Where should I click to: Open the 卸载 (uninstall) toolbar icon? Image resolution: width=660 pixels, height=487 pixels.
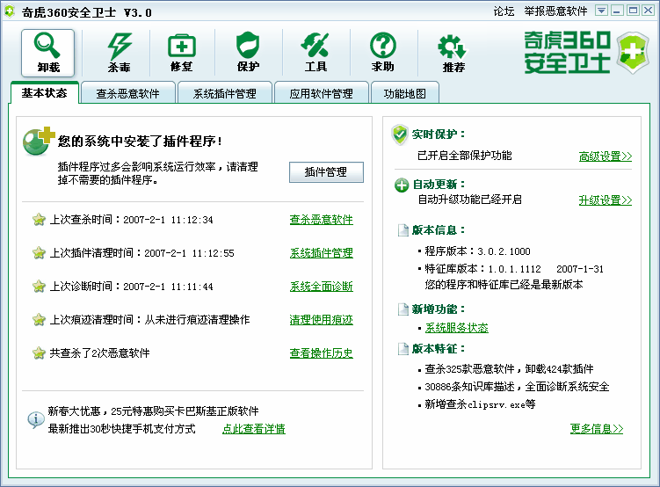(48, 53)
